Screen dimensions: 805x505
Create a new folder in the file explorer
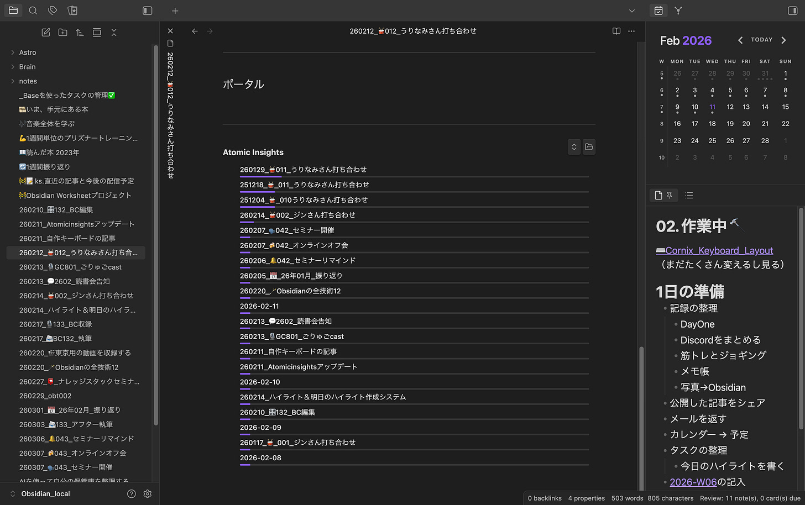[62, 32]
